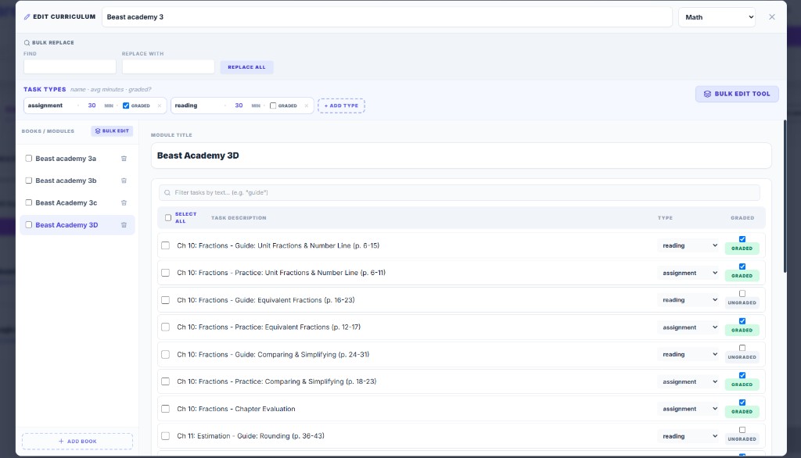This screenshot has height=458, width=801.
Task: Open type dropdown for Practice: Comparing & Simplifying
Action: 689,382
